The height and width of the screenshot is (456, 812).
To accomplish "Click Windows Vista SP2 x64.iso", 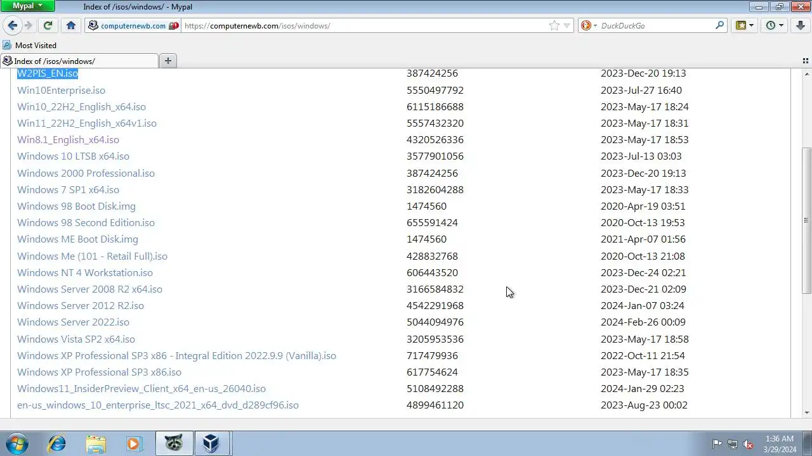I will tap(76, 339).
